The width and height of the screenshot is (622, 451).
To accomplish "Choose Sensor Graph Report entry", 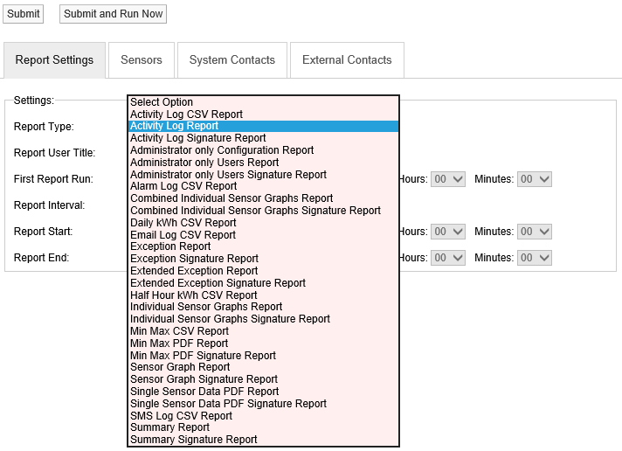I will tap(179, 367).
